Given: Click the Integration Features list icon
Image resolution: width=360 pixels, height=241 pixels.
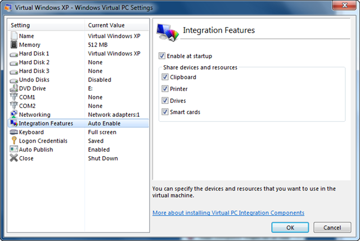Looking at the screenshot, I should coord(13,123).
